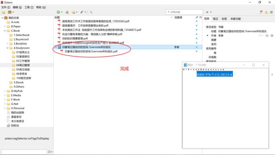Screen dimensions: 275x155
Task: Expand the B.Paper collection
Action: (5, 27)
